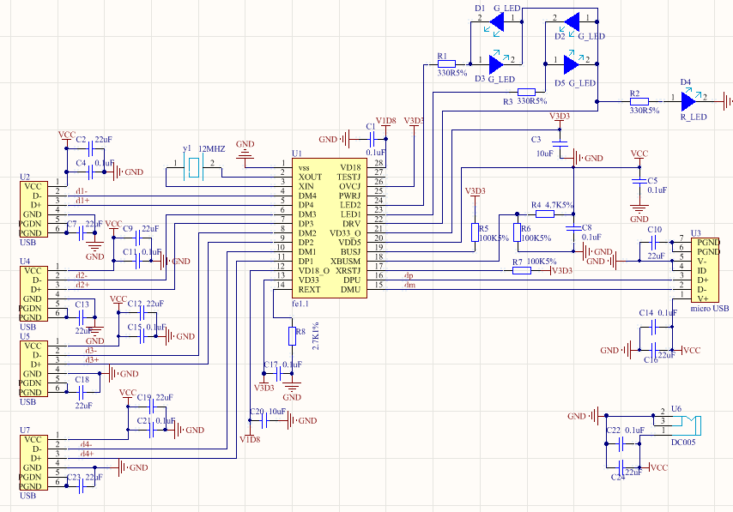
Task: Select capacitor C1 0.1uF symbol
Action: pyautogui.click(x=373, y=139)
